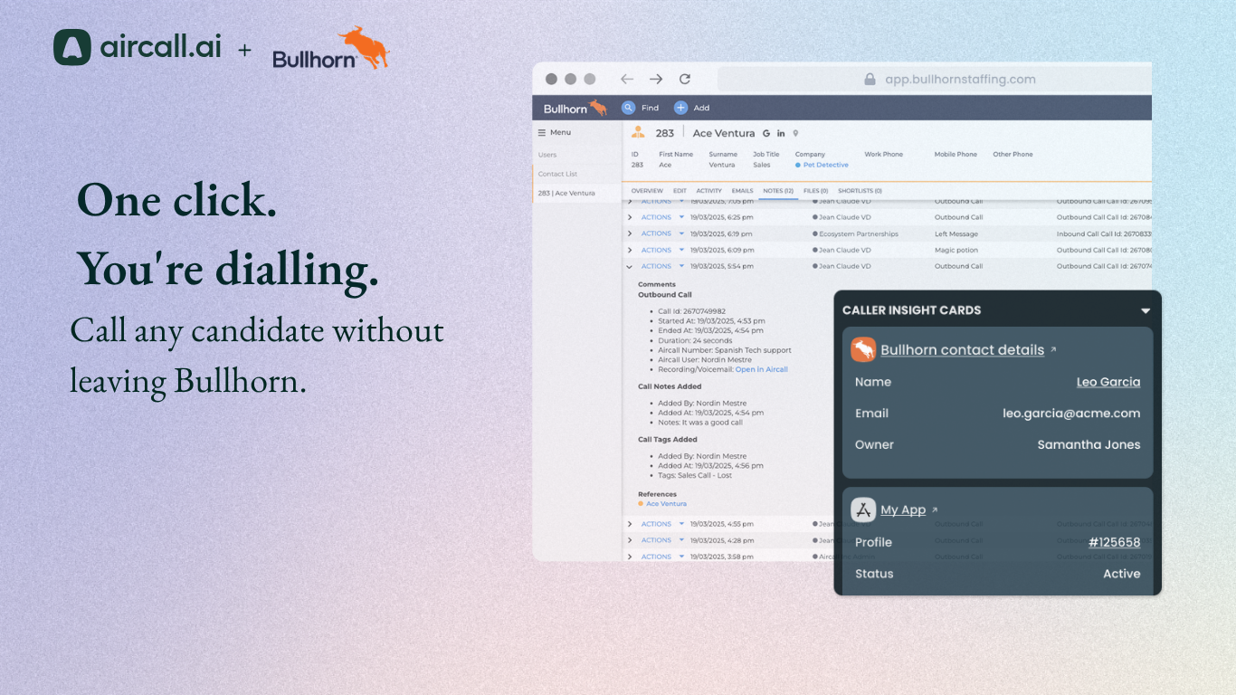This screenshot has width=1236, height=695.
Task: Open the My App link
Action: point(903,509)
